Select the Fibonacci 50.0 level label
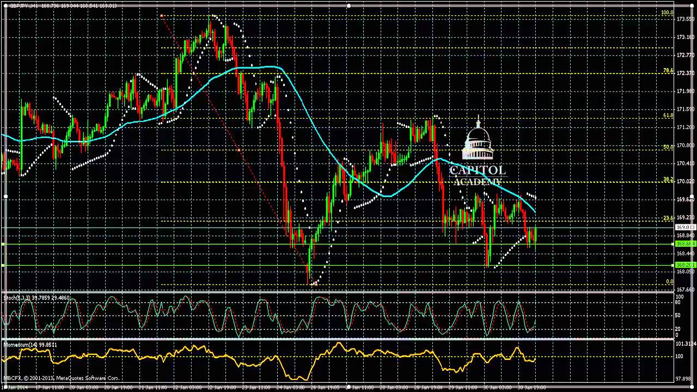This screenshot has height=392, width=697. (x=668, y=146)
